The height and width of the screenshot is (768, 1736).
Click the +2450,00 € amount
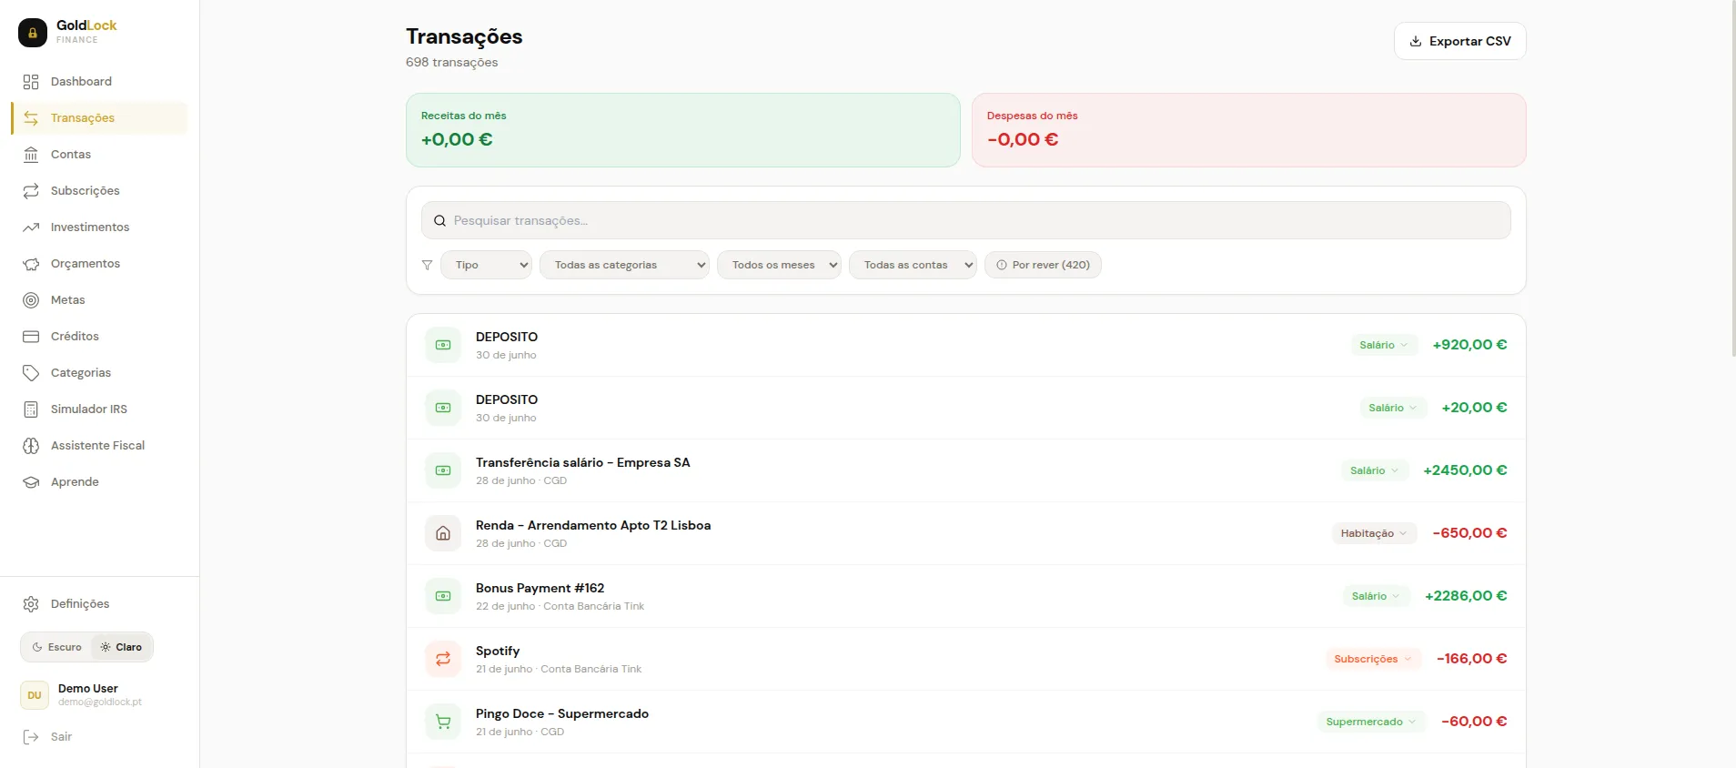pyautogui.click(x=1465, y=470)
